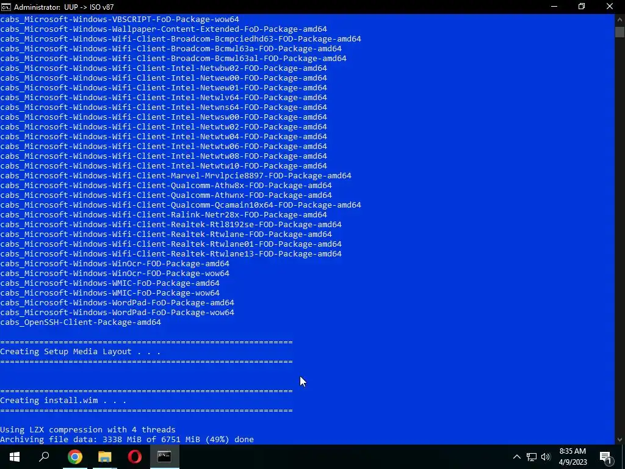Click the WMIC-FoD-Package-amd64 line
Image resolution: width=625 pixels, height=469 pixels.
point(110,283)
